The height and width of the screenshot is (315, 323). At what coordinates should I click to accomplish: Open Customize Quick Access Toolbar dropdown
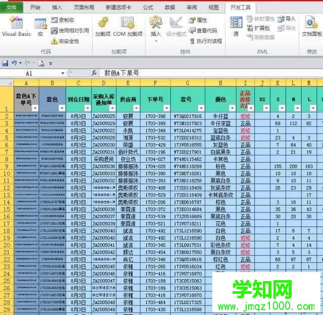coord(51,63)
